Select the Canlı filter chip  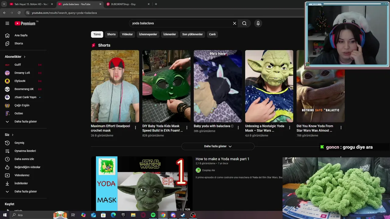click(x=212, y=34)
